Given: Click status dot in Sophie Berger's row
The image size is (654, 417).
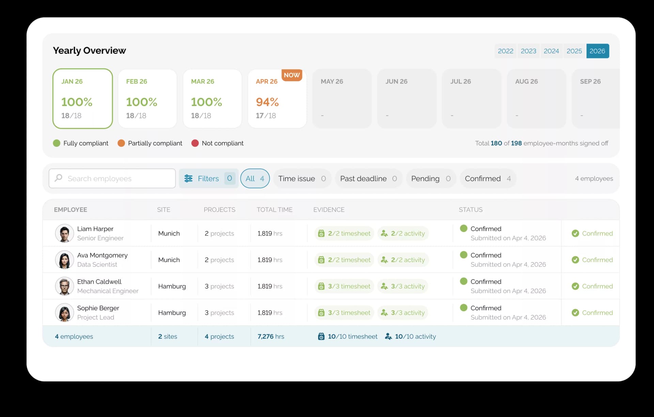Looking at the screenshot, I should 464,307.
